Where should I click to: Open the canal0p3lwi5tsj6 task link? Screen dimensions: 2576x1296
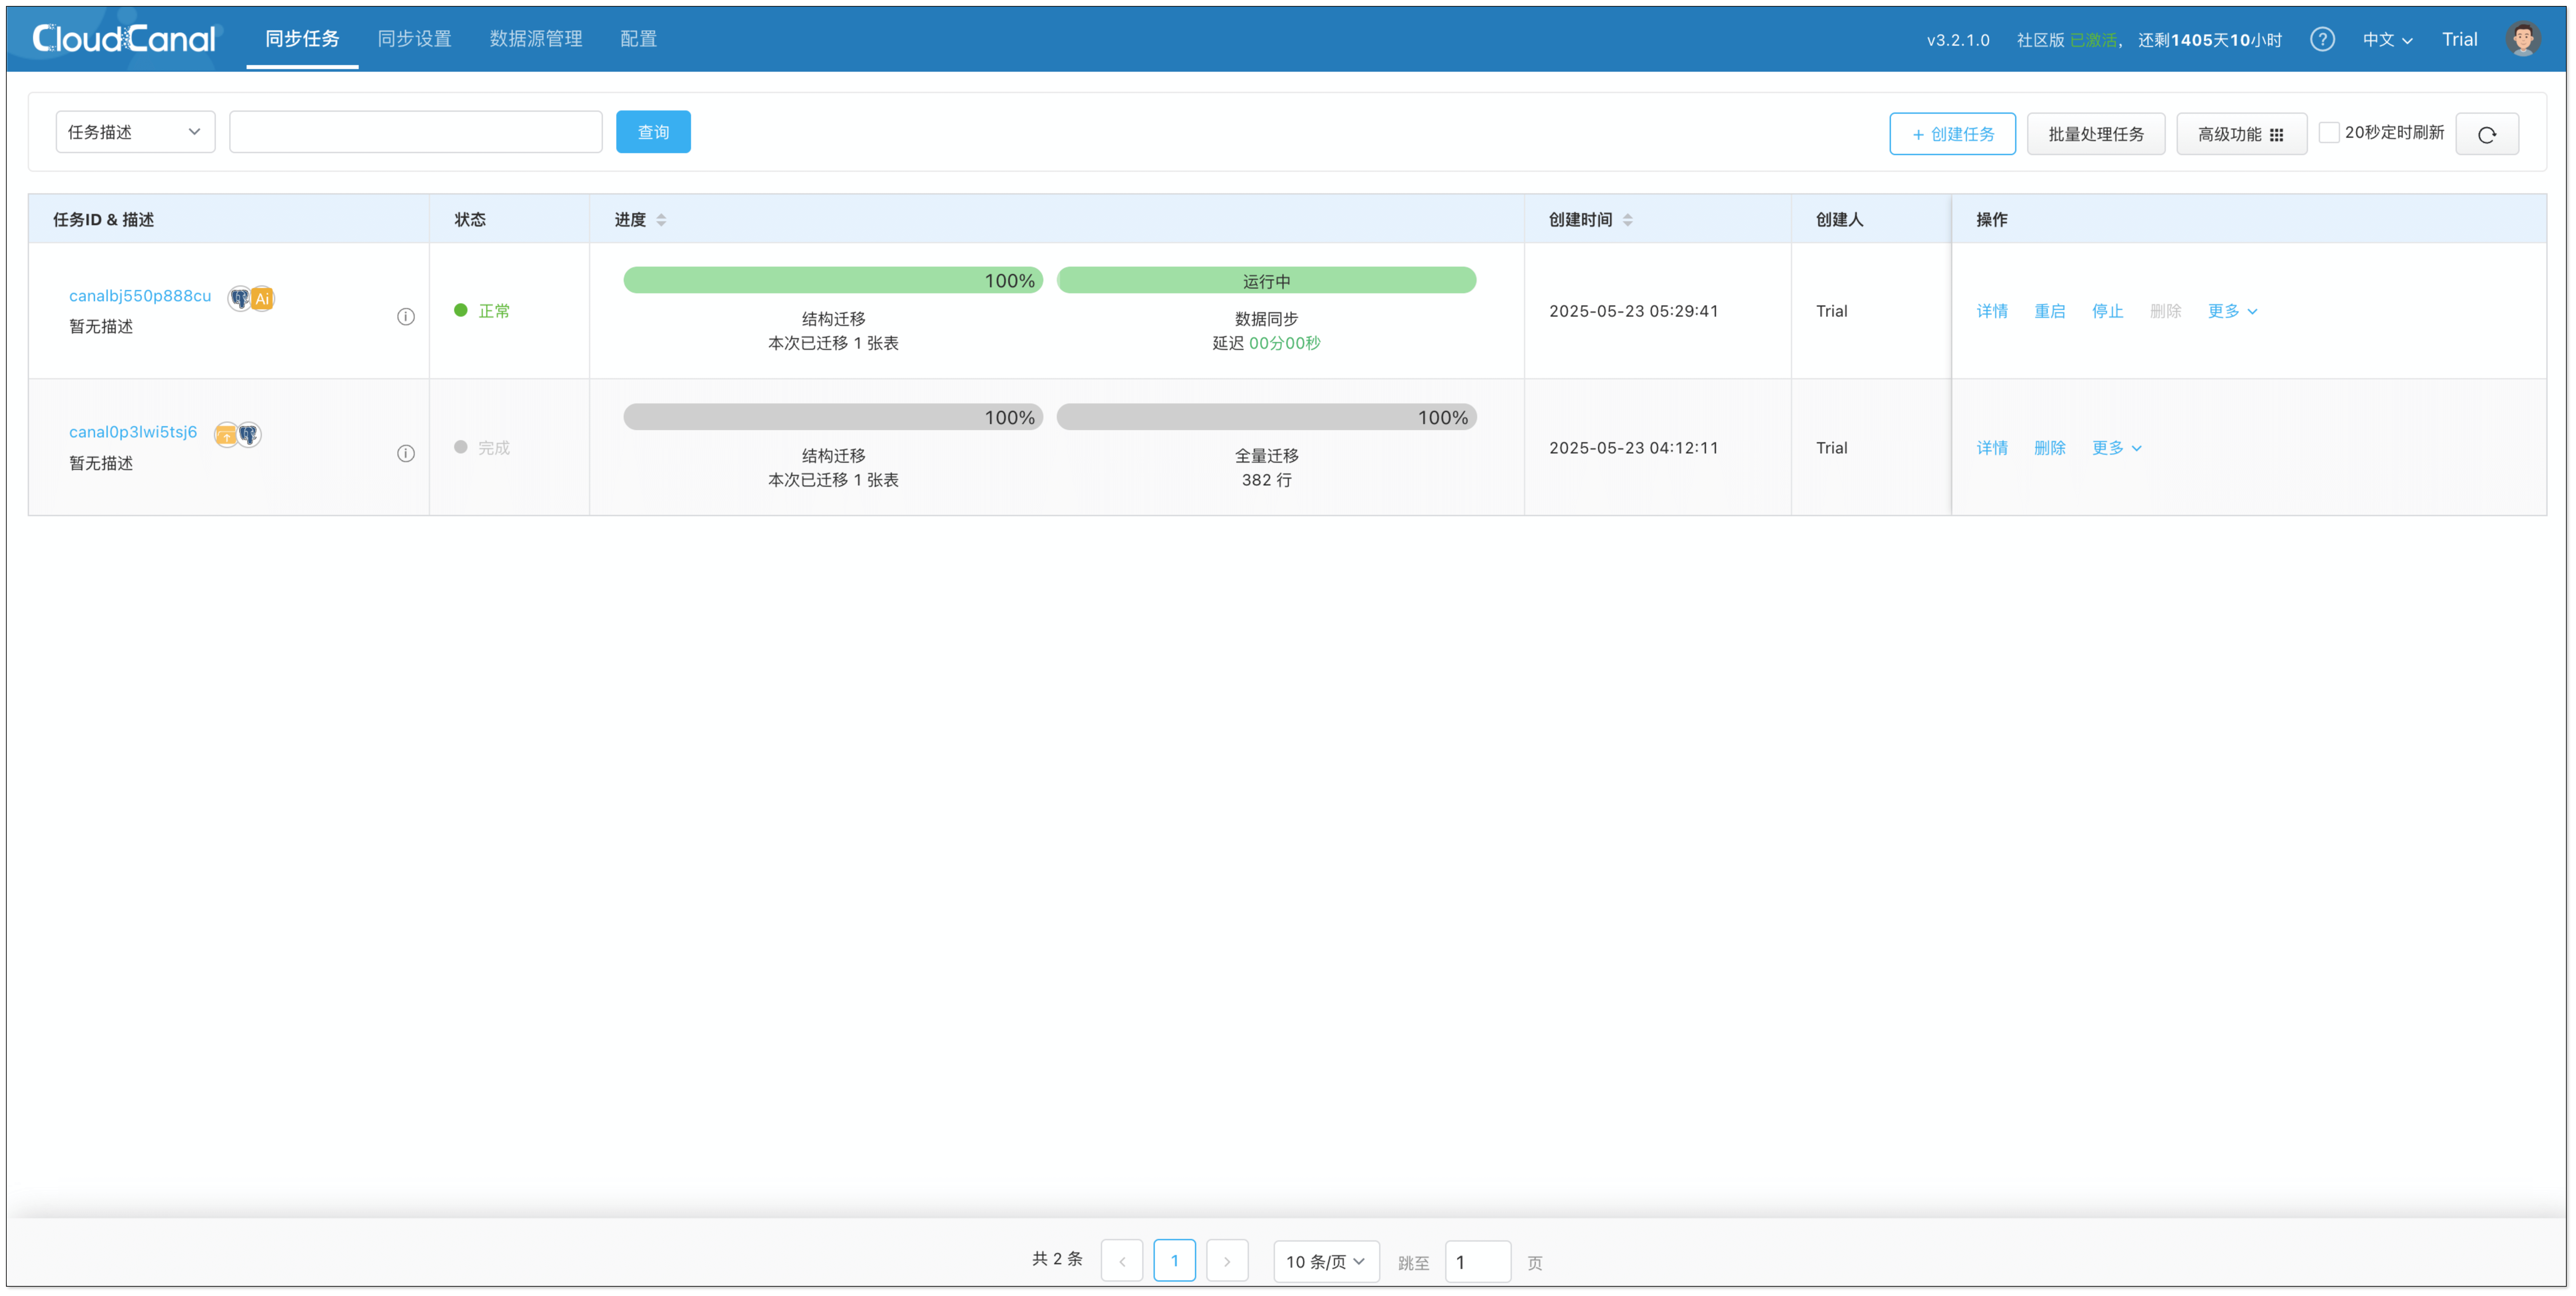click(133, 432)
